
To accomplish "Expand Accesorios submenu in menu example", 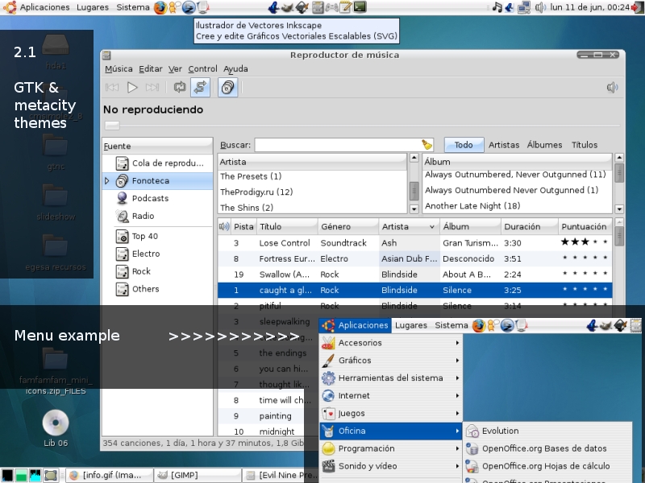I will pyautogui.click(x=391, y=343).
